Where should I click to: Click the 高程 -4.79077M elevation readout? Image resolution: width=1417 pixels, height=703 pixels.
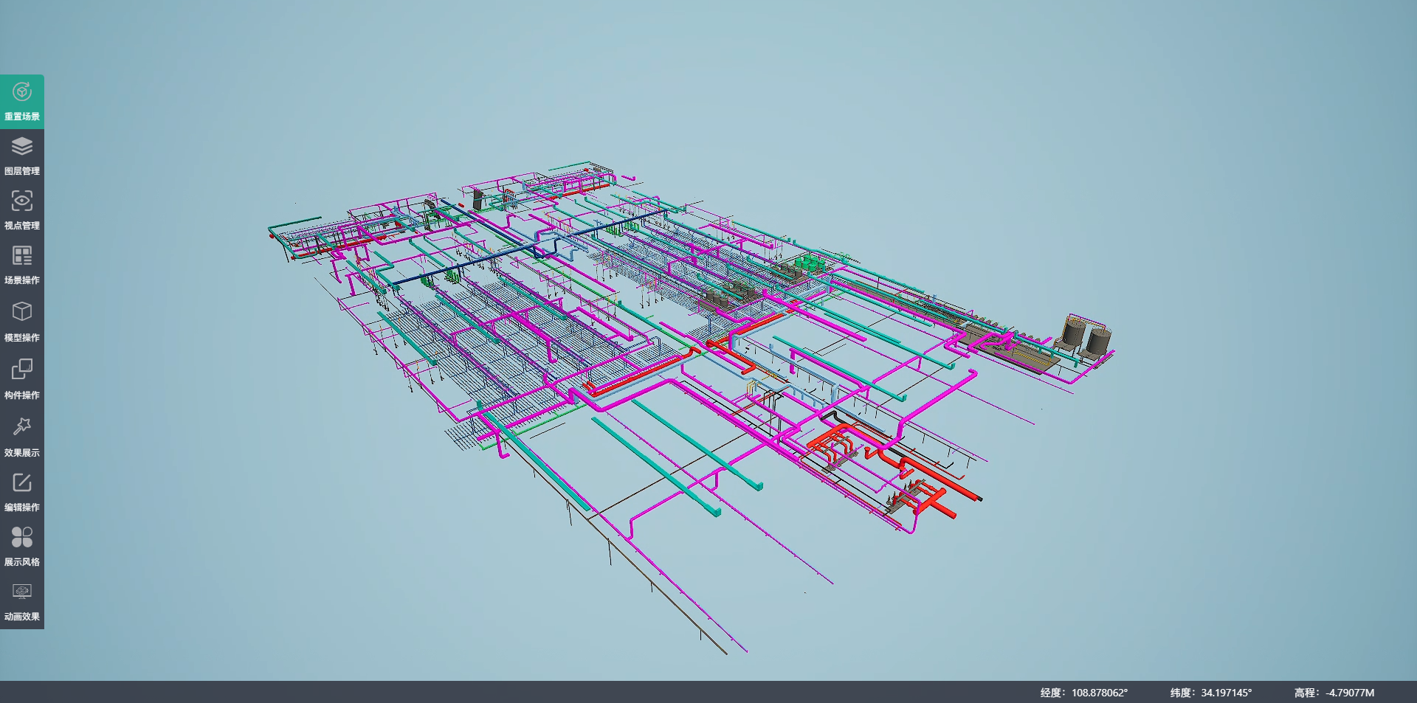pyautogui.click(x=1334, y=693)
